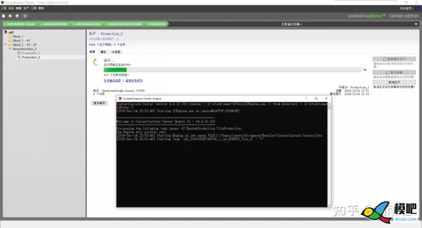422x228 pixels.
Task: Click the blue toolbar icon after the separator
Action: click(x=25, y=16)
